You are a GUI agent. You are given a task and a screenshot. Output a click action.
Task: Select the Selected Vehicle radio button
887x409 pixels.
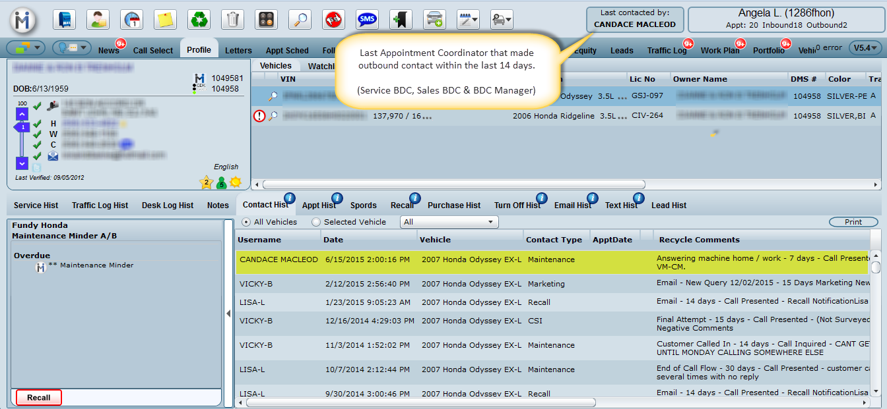(316, 222)
